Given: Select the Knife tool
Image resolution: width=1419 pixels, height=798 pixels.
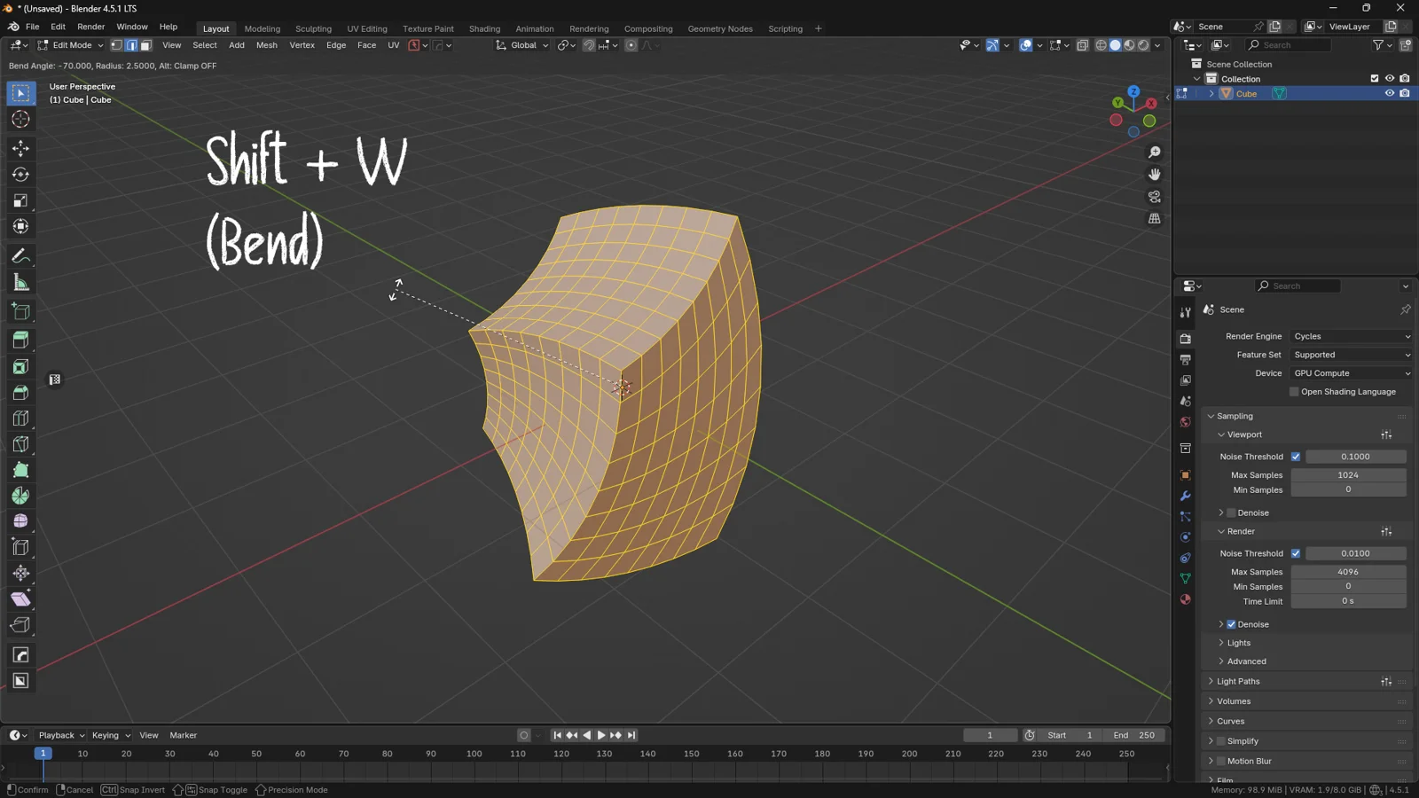Looking at the screenshot, I should [x=20, y=444].
